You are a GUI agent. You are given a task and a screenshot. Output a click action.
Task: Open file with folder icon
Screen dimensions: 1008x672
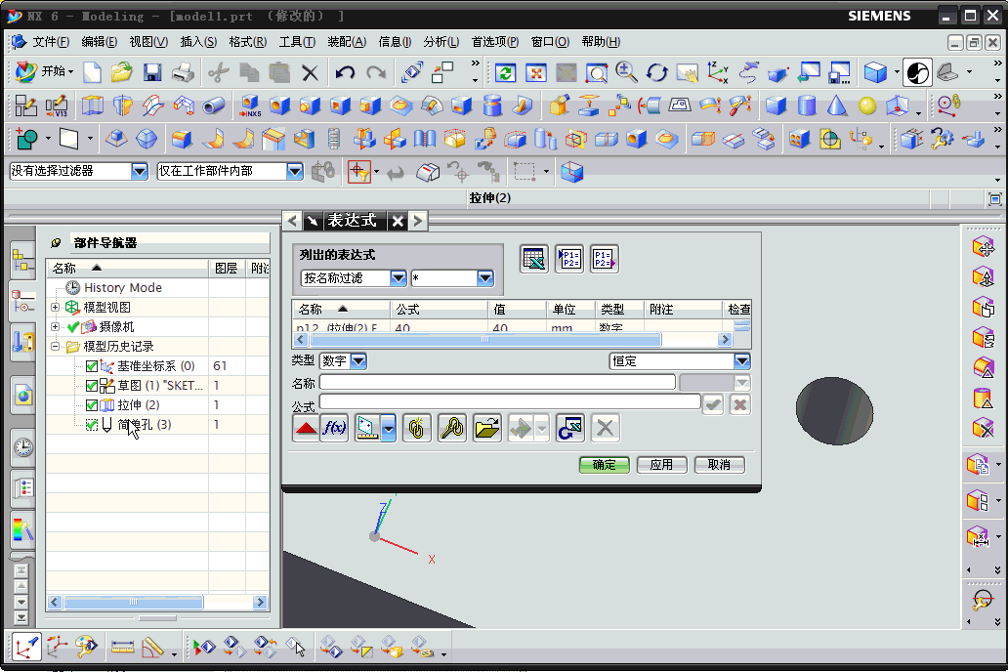click(121, 72)
